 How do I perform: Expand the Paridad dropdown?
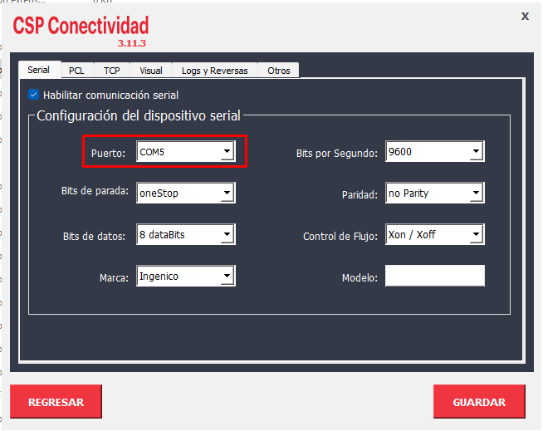[x=476, y=193]
